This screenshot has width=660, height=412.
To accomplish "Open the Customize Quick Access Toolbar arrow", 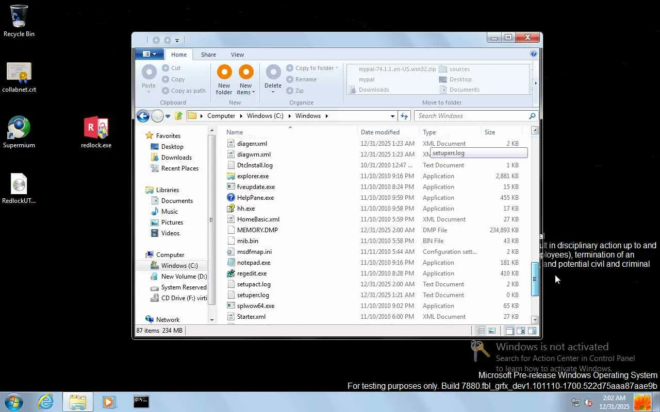I will click(x=177, y=40).
